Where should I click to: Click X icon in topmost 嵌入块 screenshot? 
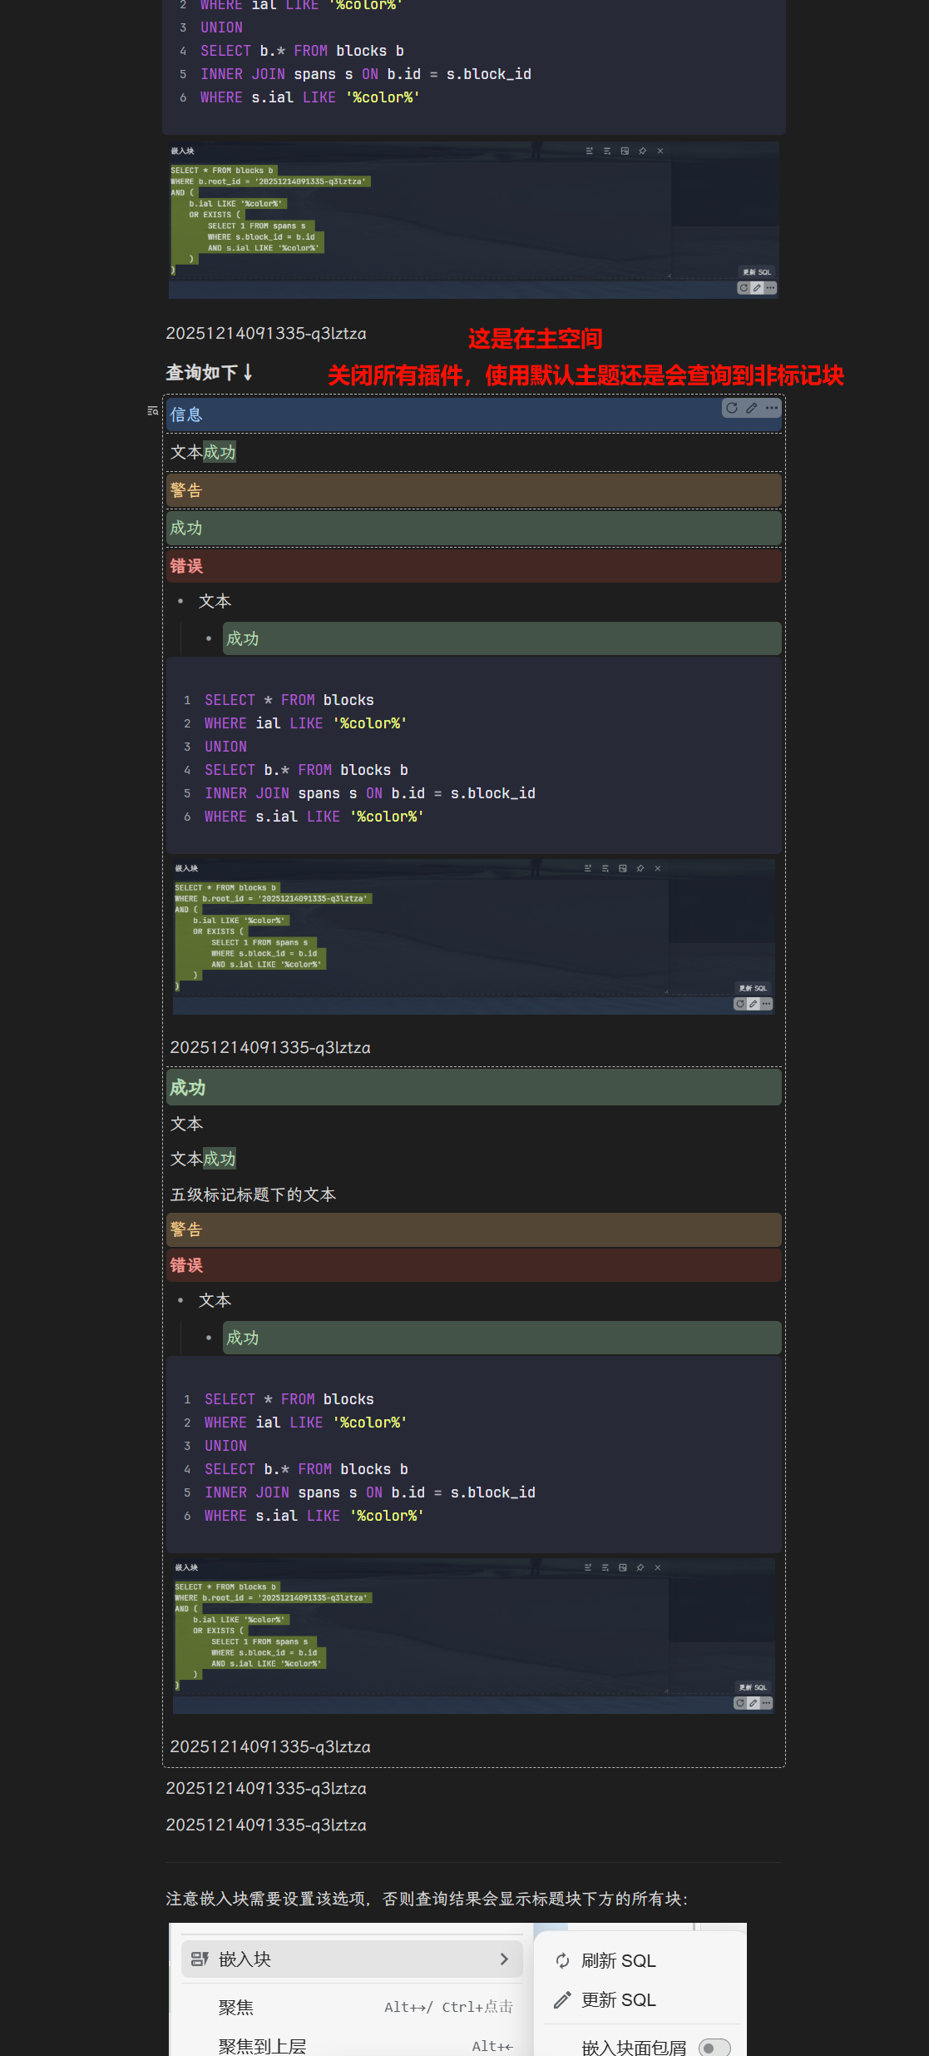(x=660, y=151)
